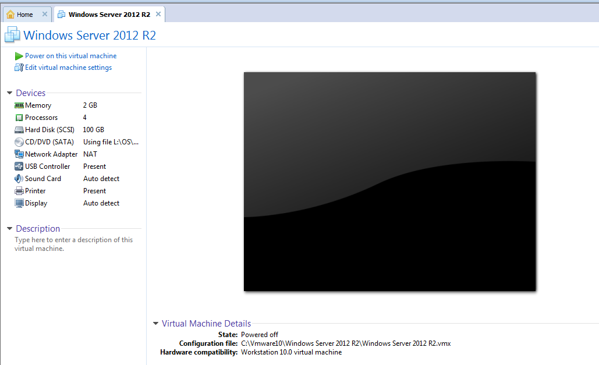The height and width of the screenshot is (365, 599).
Task: Power on this virtual machine
Action: click(x=70, y=56)
